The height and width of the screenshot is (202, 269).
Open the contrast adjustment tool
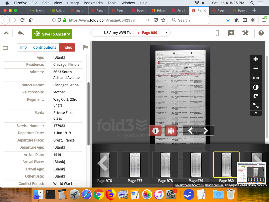pyautogui.click(x=256, y=87)
